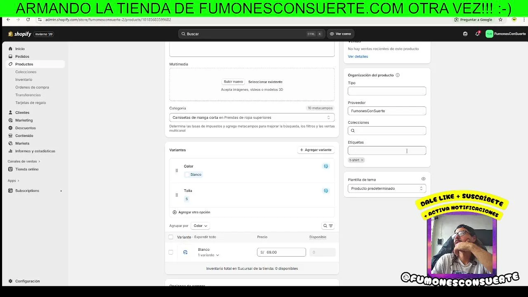528x297 pixels.
Task: Click the 10 metacampos badge
Action: pyautogui.click(x=320, y=108)
